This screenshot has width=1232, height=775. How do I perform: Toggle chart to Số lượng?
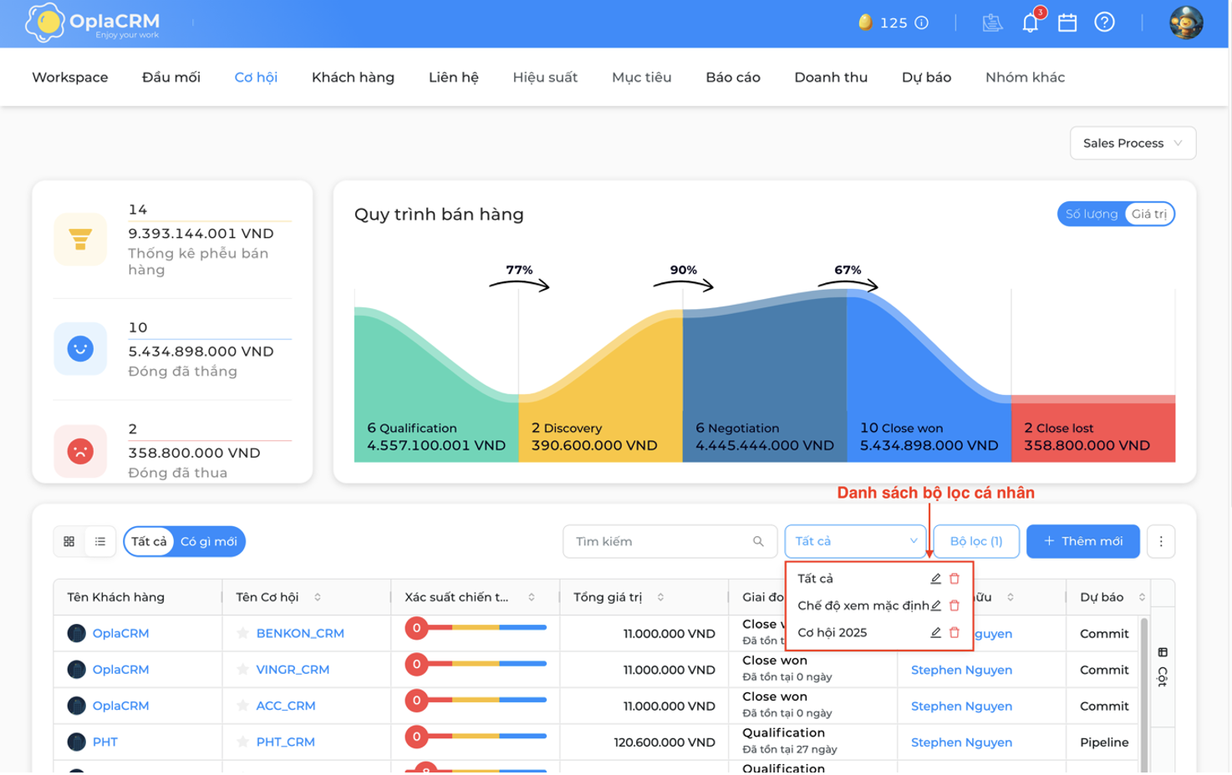tap(1091, 214)
